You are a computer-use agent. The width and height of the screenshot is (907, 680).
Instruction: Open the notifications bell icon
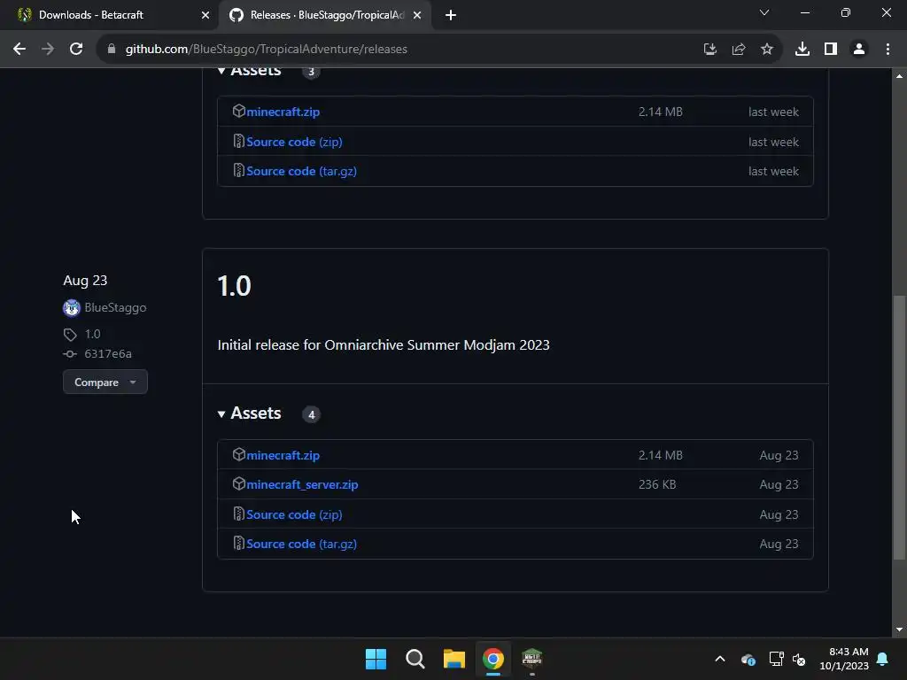pyautogui.click(x=883, y=659)
